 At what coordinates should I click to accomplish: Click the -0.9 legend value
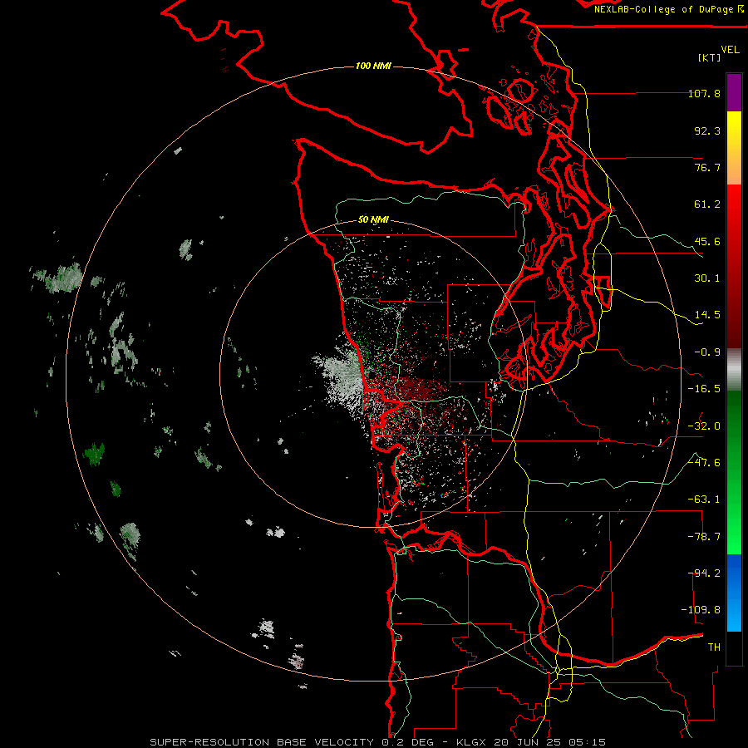coord(707,352)
